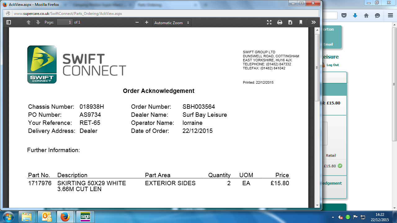This screenshot has height=223, width=397.
Task: Switch PDF viewer to presentation mode
Action: point(269,22)
